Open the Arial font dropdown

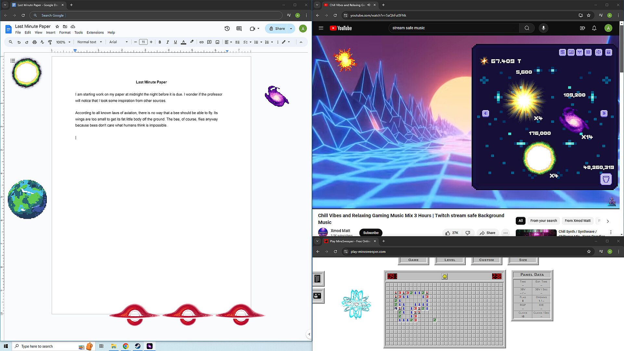(x=118, y=42)
